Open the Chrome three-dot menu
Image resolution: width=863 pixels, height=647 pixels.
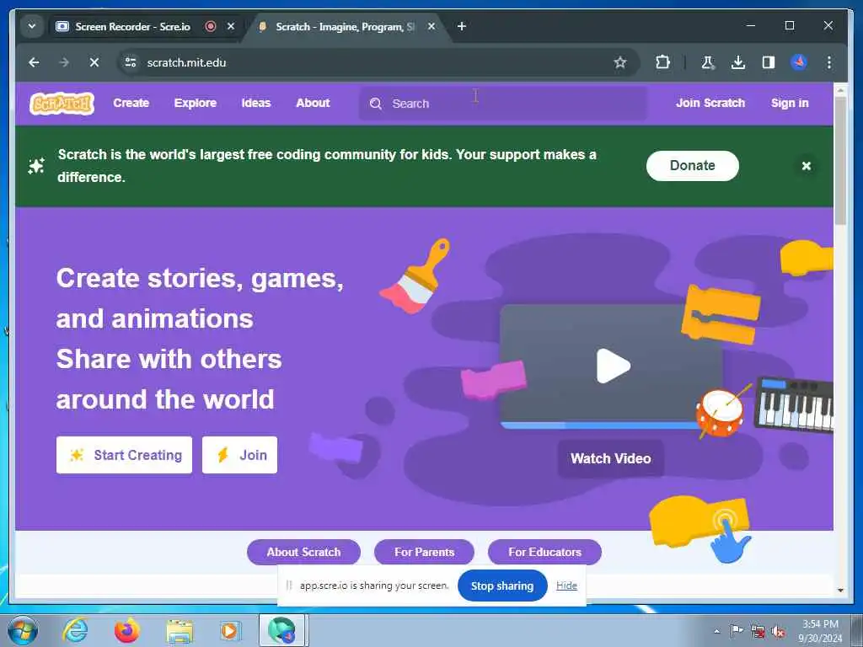(x=829, y=62)
